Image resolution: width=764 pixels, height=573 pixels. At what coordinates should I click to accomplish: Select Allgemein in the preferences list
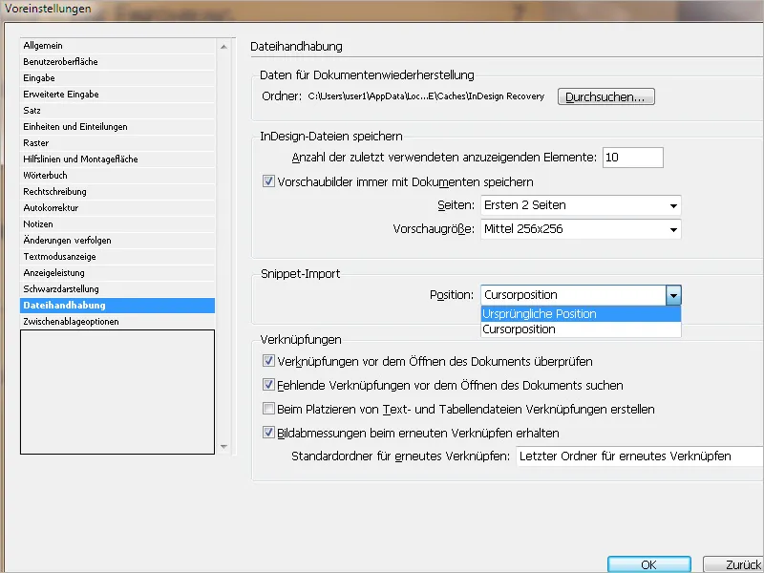pyautogui.click(x=117, y=45)
